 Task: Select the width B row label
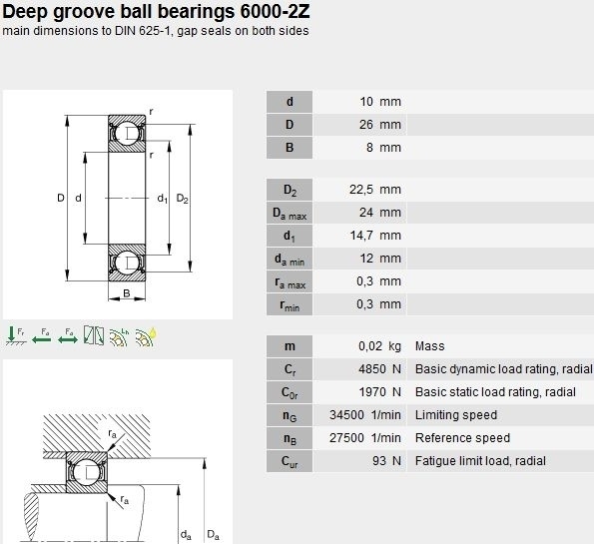coord(290,148)
